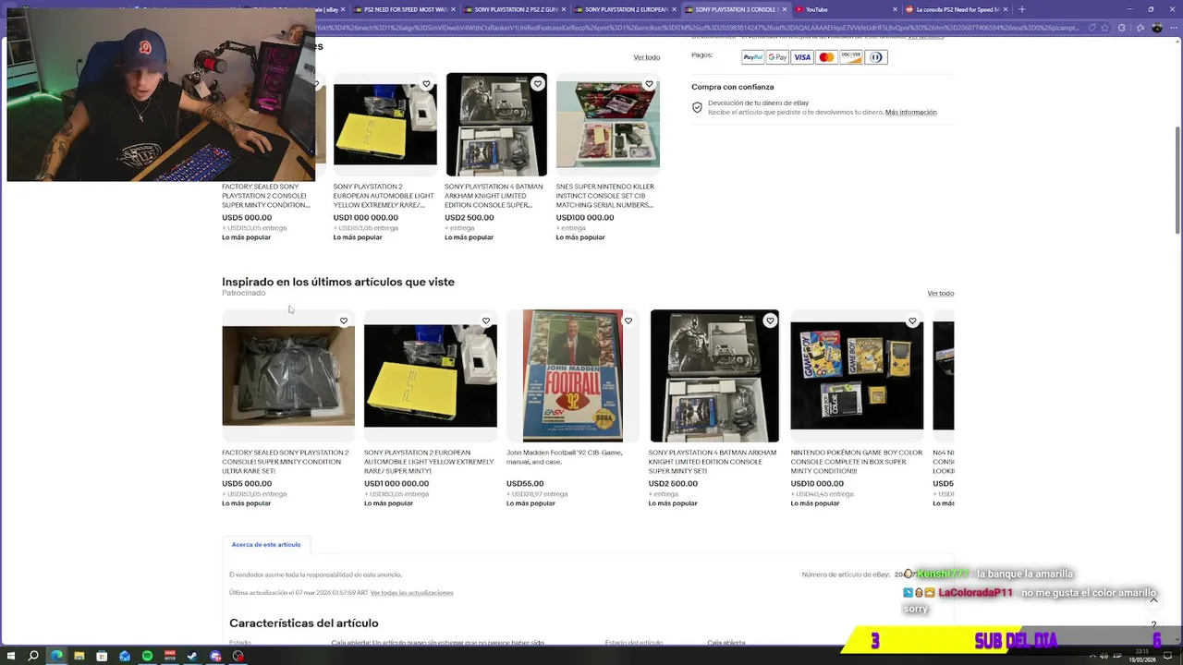The height and width of the screenshot is (665, 1183).
Task: Click the USD1 000 000.00 price in sponsored row
Action: point(396,484)
